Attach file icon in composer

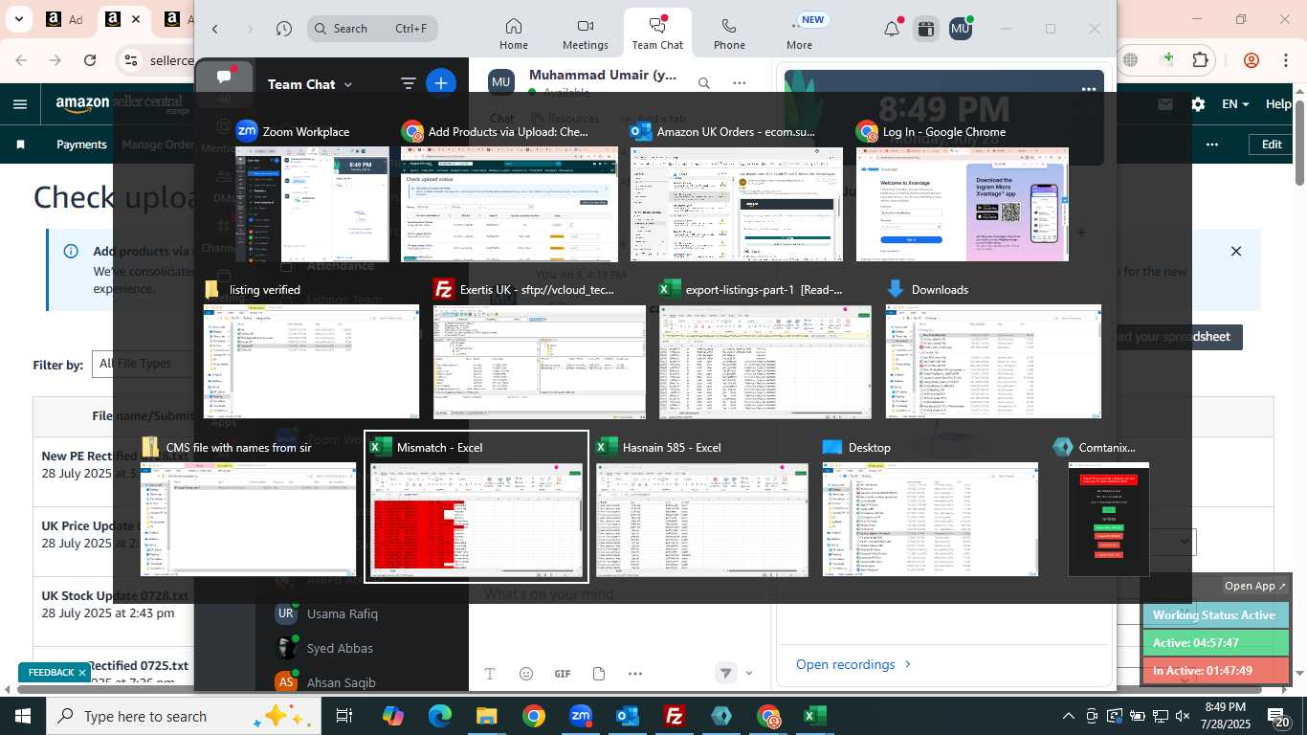coord(599,674)
